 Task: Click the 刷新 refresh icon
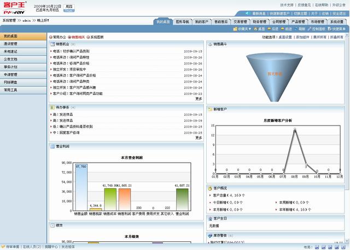297,28
